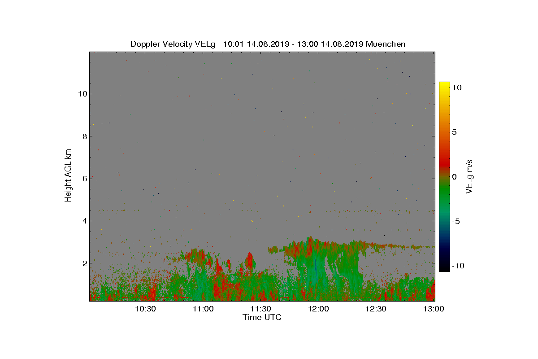
Task: Click the 11:00 time tick label
Action: click(x=203, y=309)
